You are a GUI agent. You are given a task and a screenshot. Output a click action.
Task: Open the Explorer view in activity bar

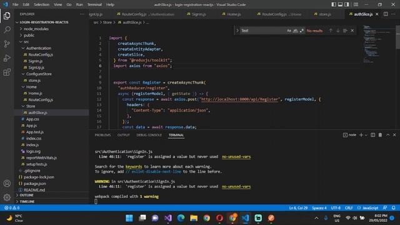[7, 16]
